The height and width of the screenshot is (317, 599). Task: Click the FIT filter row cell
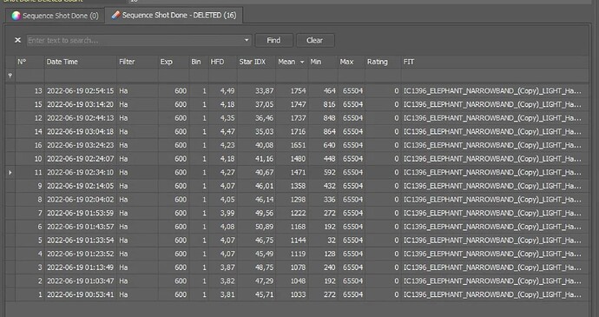coord(494,76)
